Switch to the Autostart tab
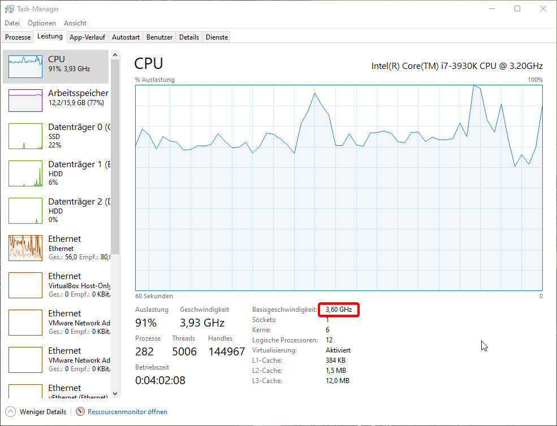The image size is (557, 426). tap(126, 37)
